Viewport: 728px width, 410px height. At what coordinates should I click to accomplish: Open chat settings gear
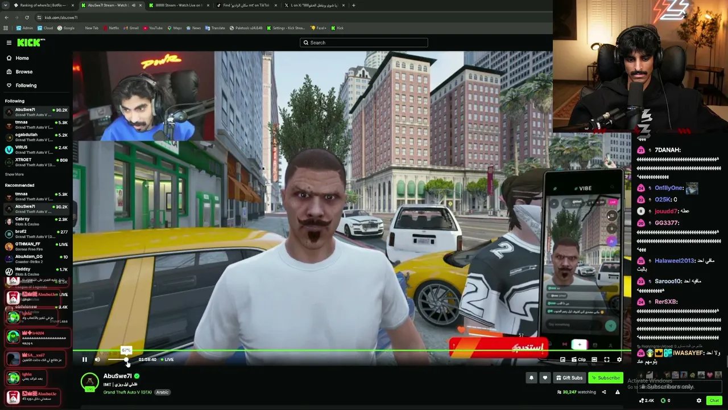[699, 400]
